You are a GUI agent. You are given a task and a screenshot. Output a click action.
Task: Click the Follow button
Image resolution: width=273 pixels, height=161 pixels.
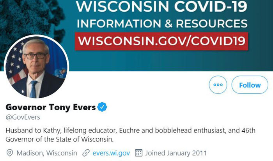coord(250,85)
